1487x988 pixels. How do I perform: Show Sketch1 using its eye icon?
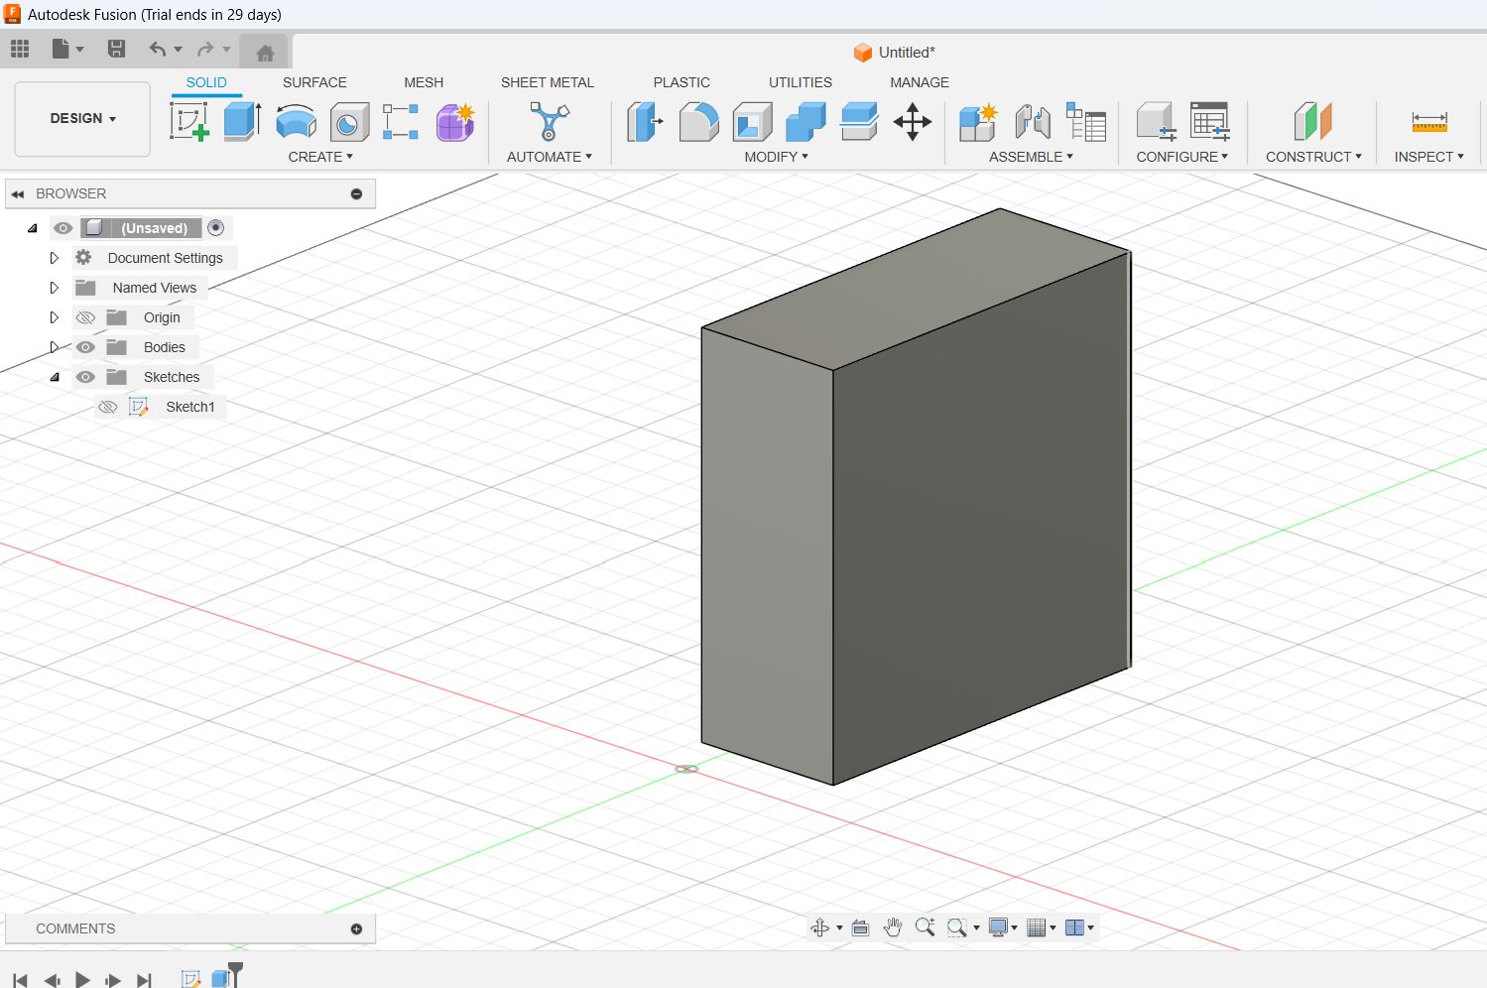click(x=108, y=407)
